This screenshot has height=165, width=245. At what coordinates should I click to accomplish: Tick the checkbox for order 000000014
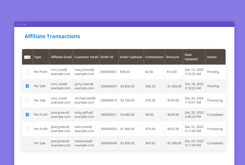click(27, 100)
